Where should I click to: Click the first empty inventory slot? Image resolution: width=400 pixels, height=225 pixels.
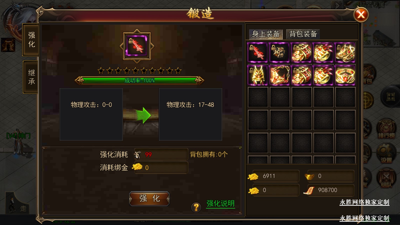258,97
